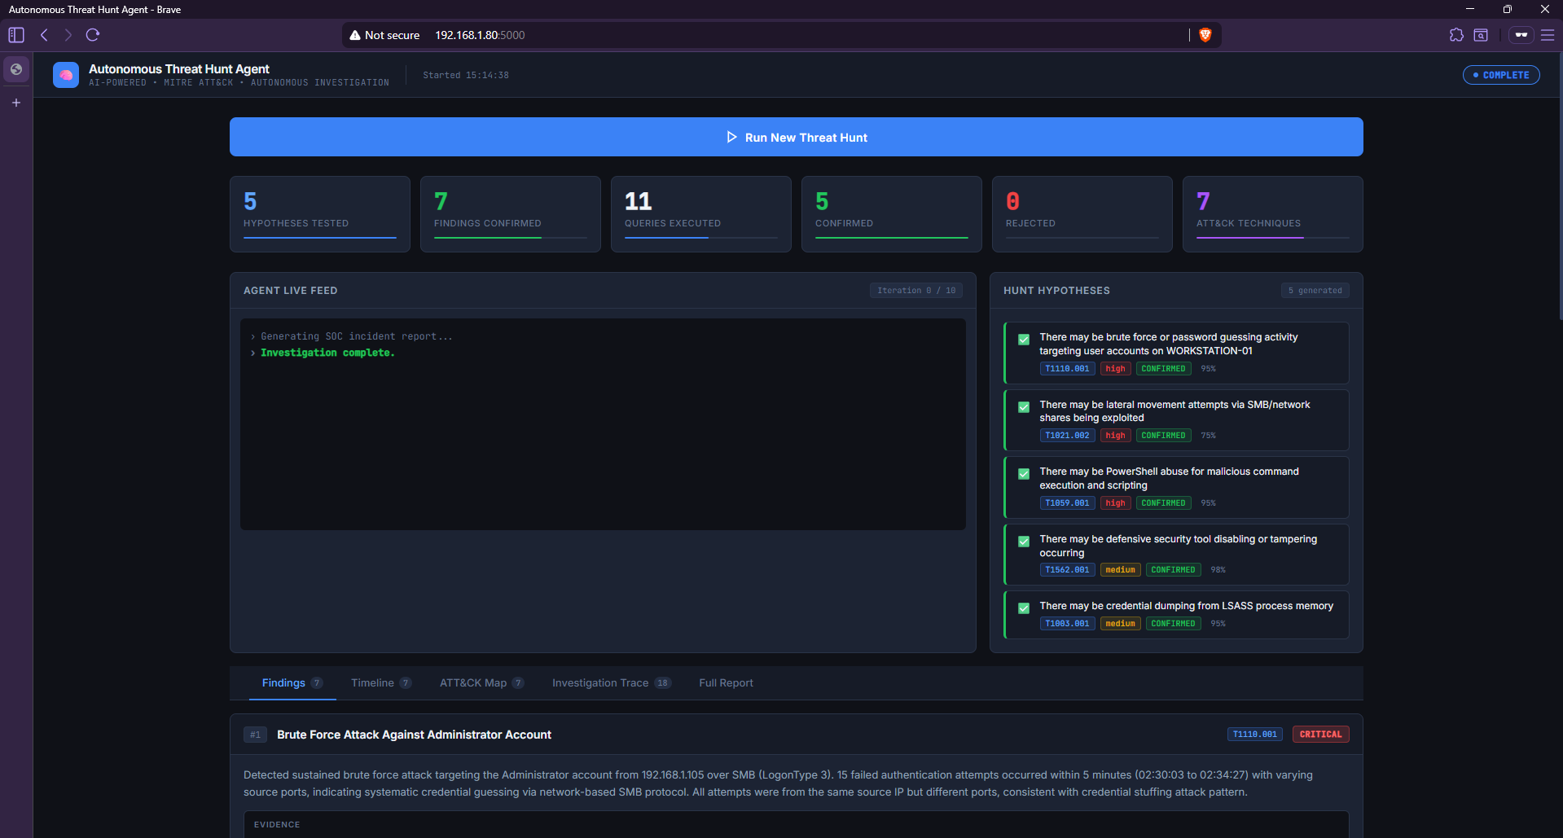Toggle checkbox for brute force hypothesis
The width and height of the screenshot is (1563, 838).
[x=1024, y=340]
